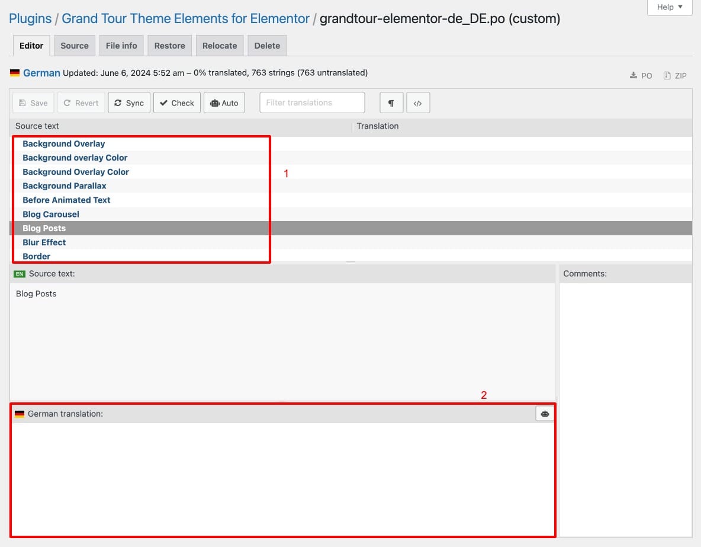Focus the Filter translations field
701x547 pixels.
(x=312, y=103)
